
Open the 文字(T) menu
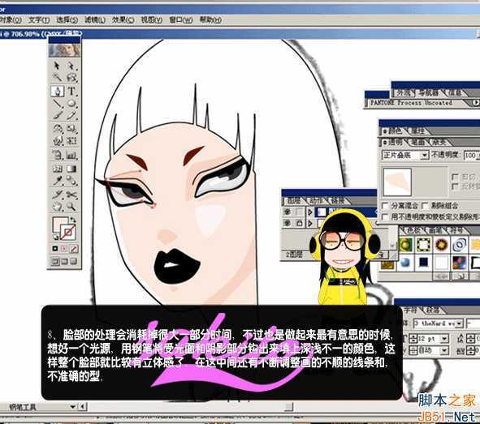[39, 19]
